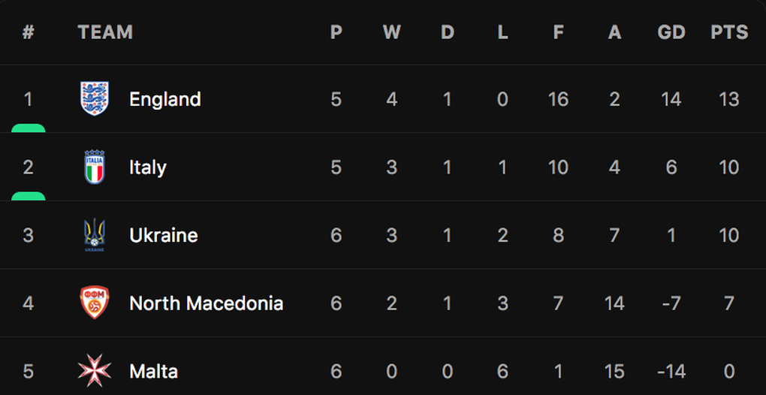Click England's 13 points value

click(729, 100)
